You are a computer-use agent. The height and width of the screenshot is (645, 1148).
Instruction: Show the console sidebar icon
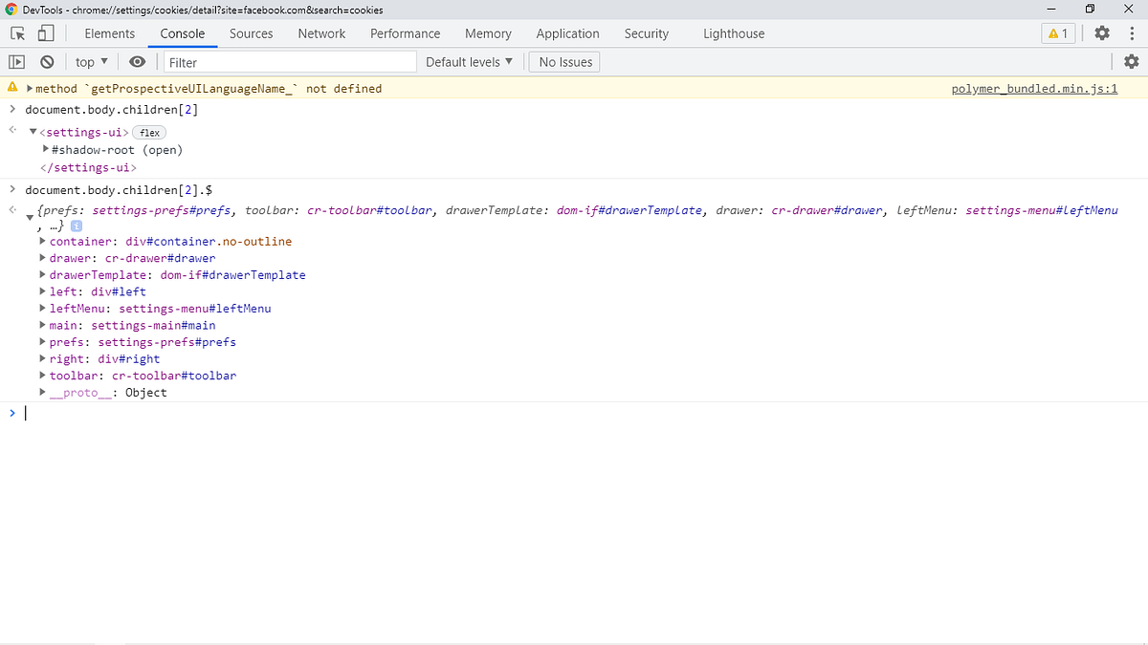(x=16, y=61)
